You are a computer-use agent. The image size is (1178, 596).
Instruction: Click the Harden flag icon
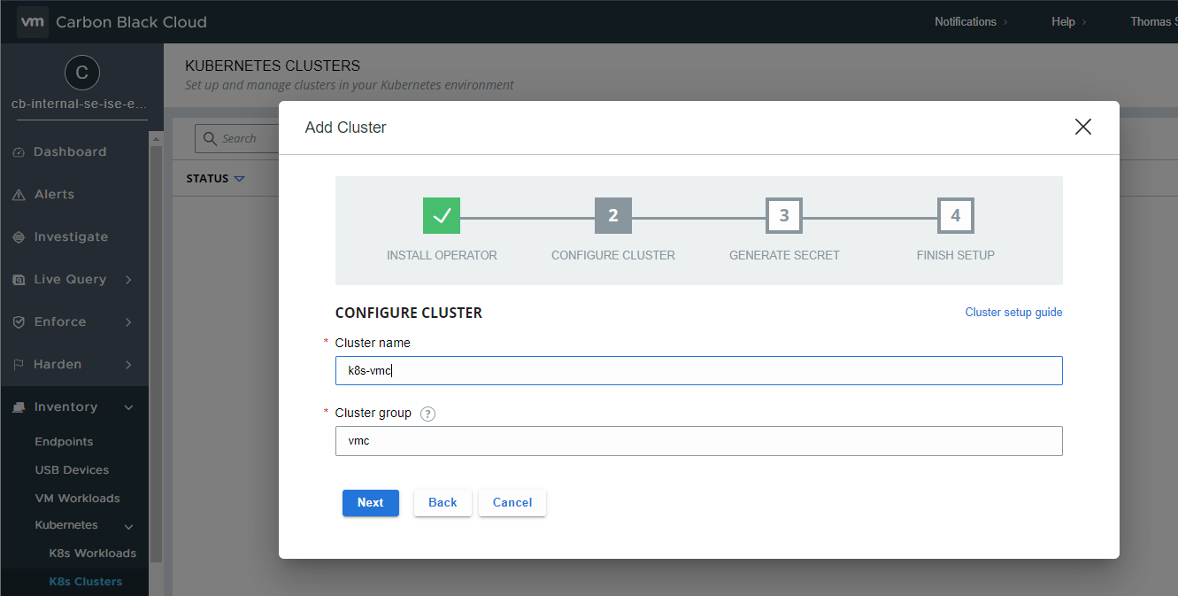coord(19,365)
